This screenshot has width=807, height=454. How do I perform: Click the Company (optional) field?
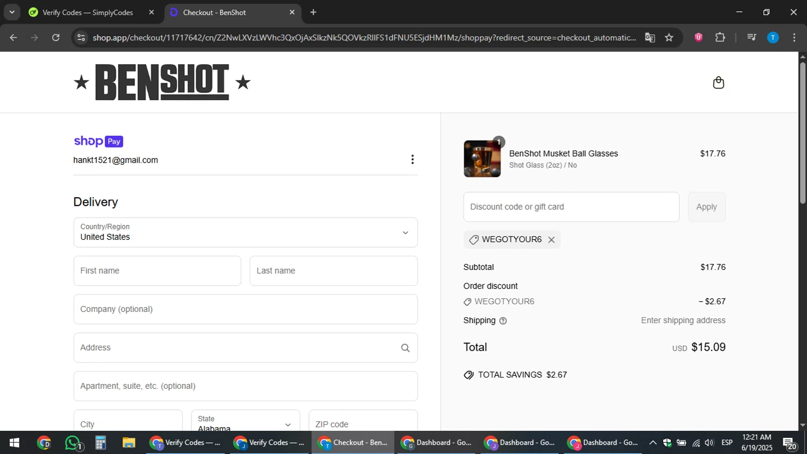click(x=245, y=309)
